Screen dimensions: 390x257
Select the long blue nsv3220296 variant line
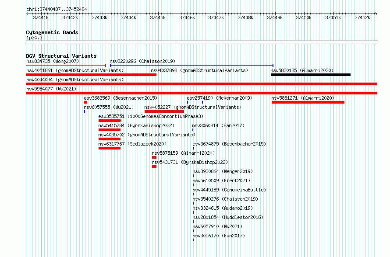tap(192, 66)
